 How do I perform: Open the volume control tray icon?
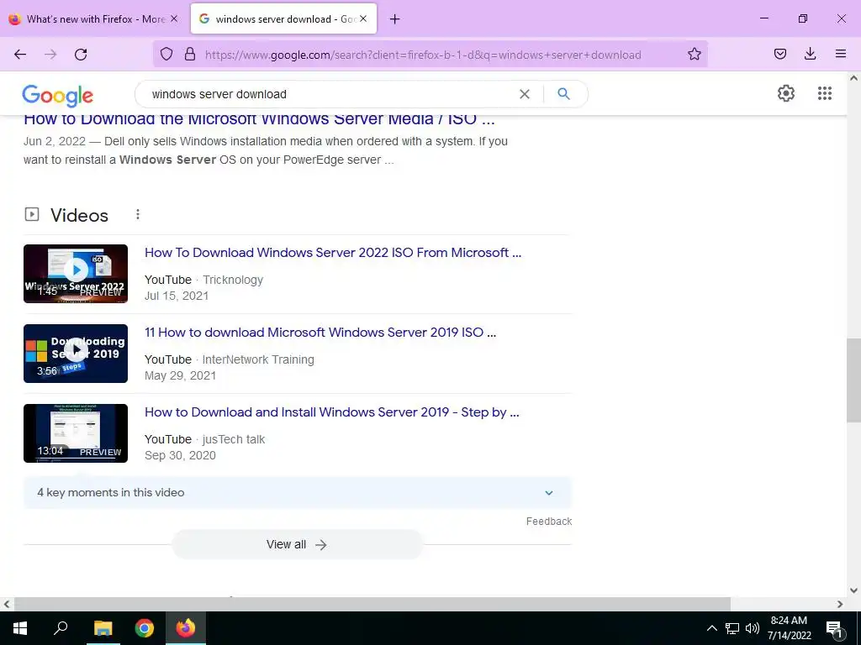coord(753,628)
